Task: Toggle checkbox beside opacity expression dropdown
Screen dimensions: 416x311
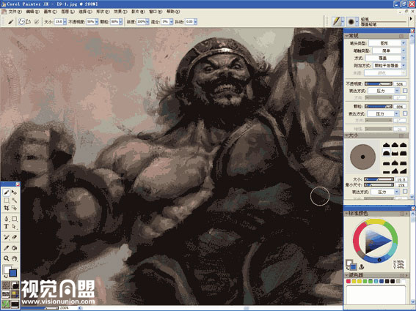Action: coord(405,91)
